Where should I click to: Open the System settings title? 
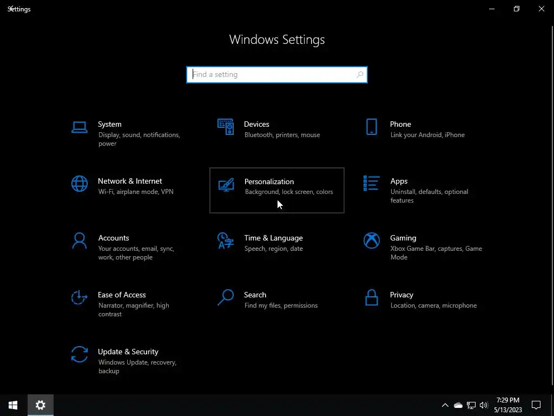tap(109, 124)
